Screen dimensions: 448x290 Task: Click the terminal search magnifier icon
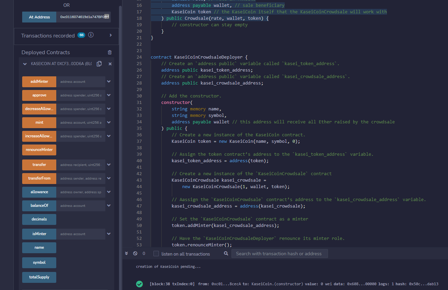[226, 254]
